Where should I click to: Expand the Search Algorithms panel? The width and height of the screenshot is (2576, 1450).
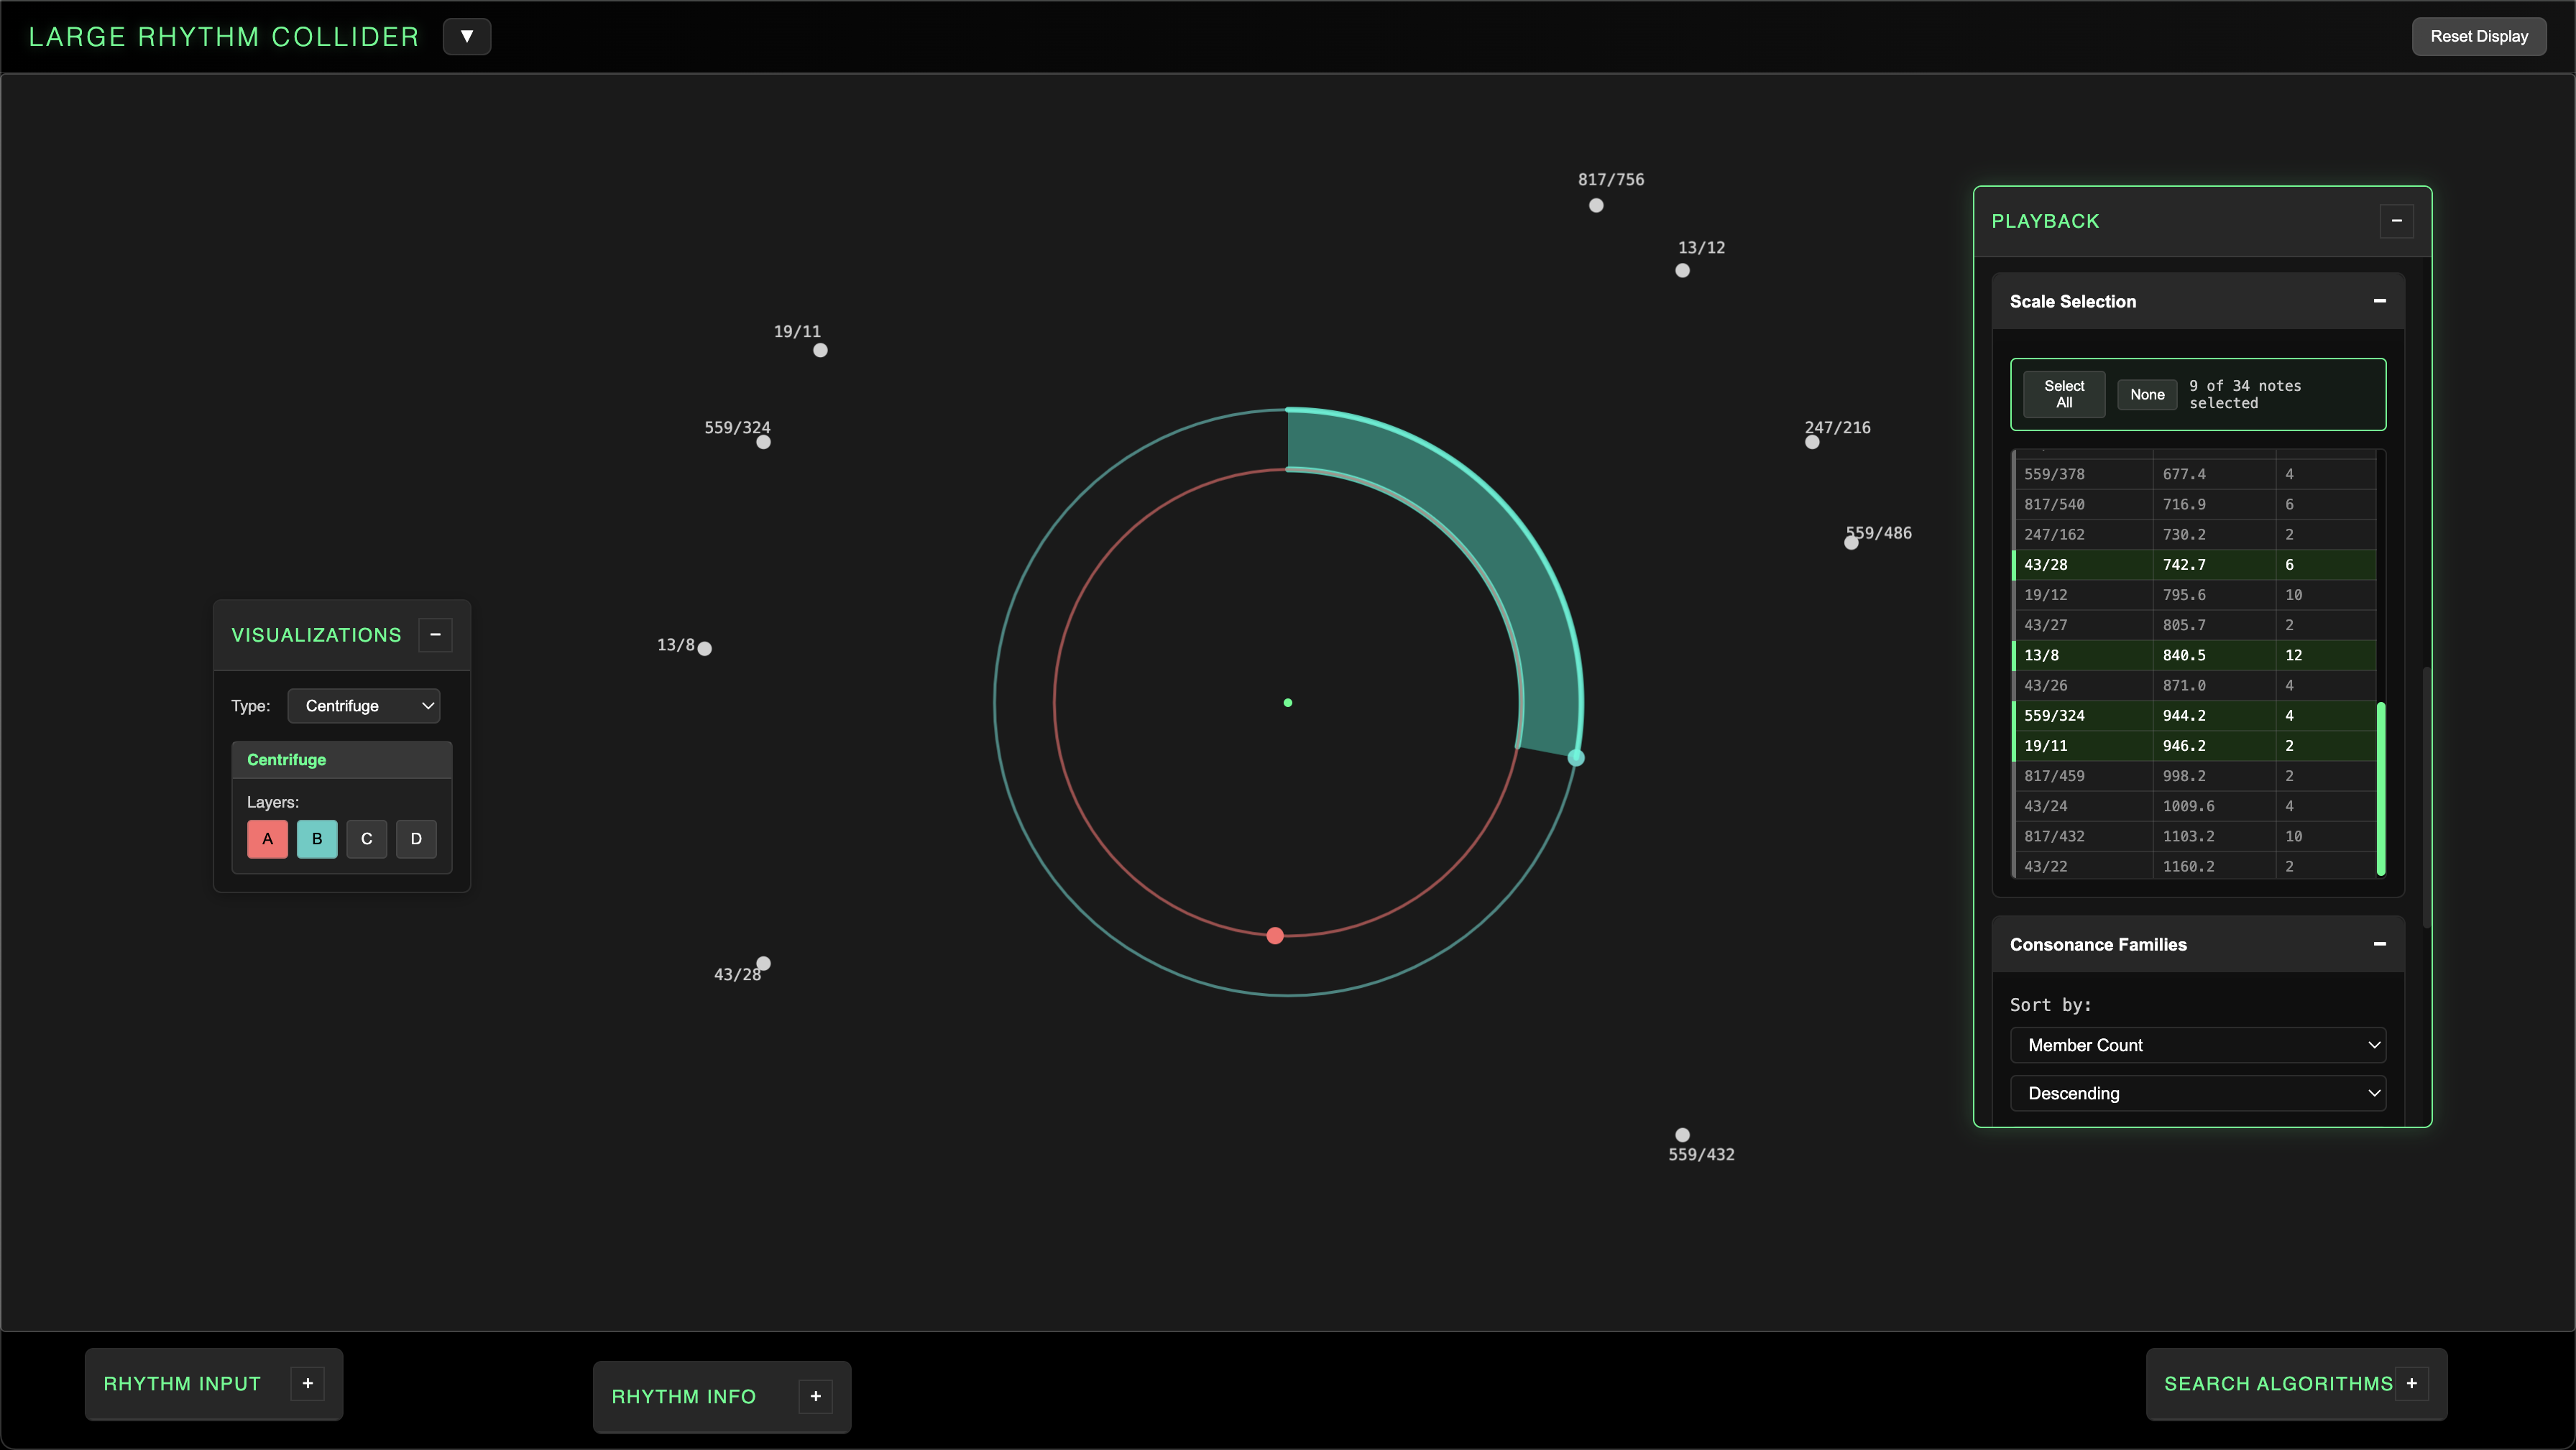(x=2412, y=1383)
